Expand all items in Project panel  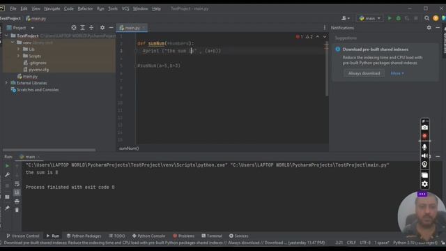[82, 28]
